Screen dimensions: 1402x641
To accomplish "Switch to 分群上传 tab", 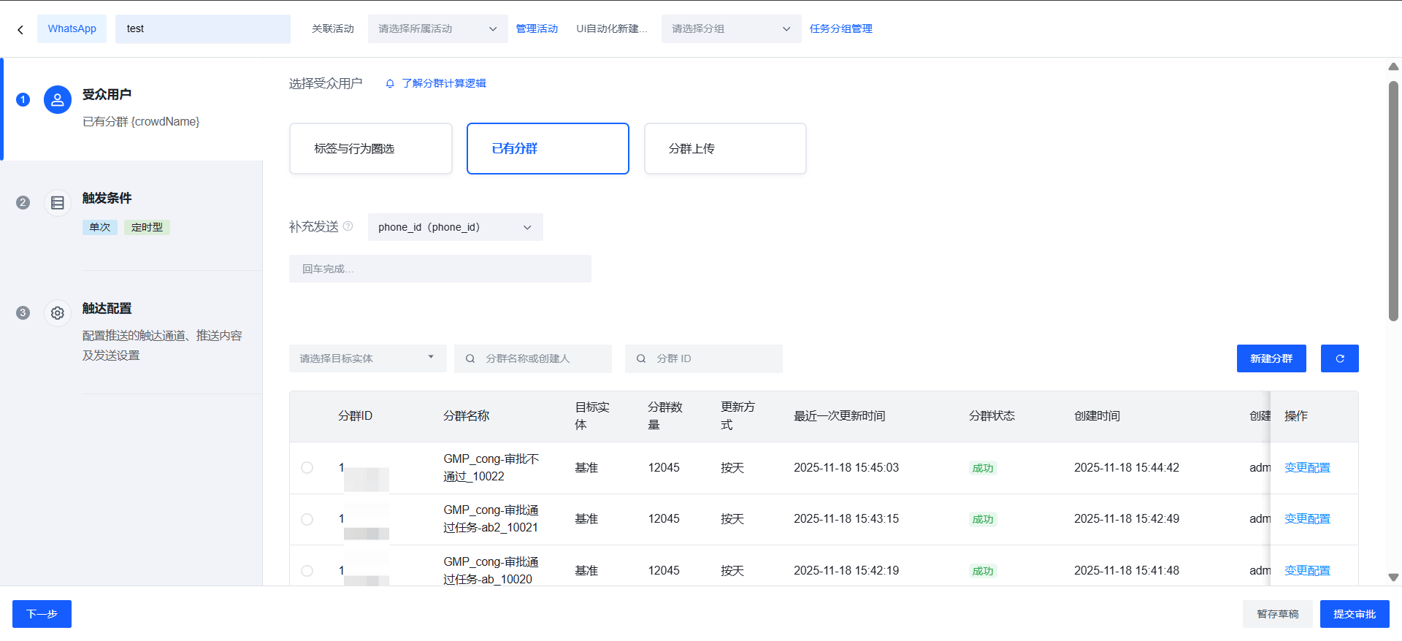I will 725,149.
